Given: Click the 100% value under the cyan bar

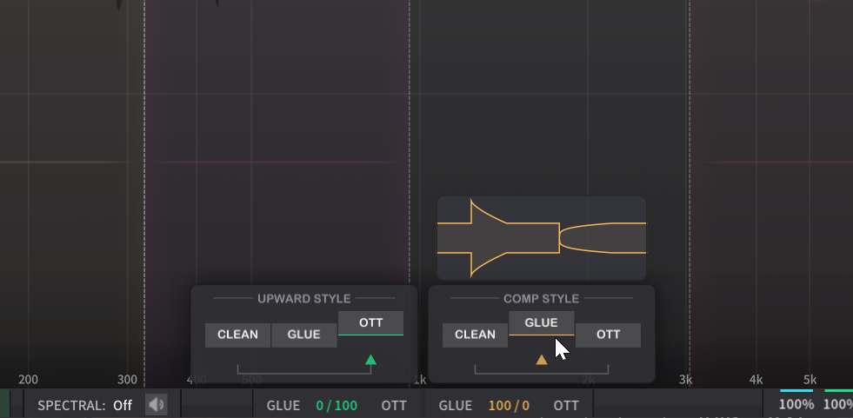Looking at the screenshot, I should 796,405.
